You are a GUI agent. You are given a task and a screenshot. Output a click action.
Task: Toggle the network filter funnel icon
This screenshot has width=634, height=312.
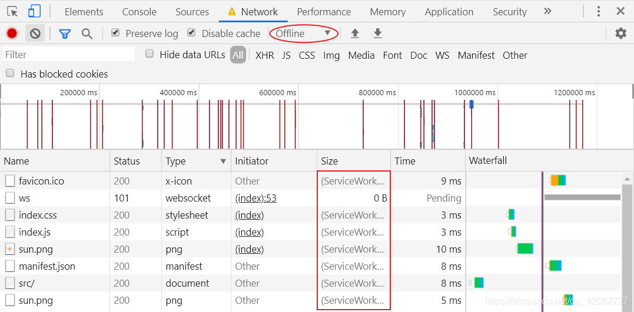click(65, 33)
